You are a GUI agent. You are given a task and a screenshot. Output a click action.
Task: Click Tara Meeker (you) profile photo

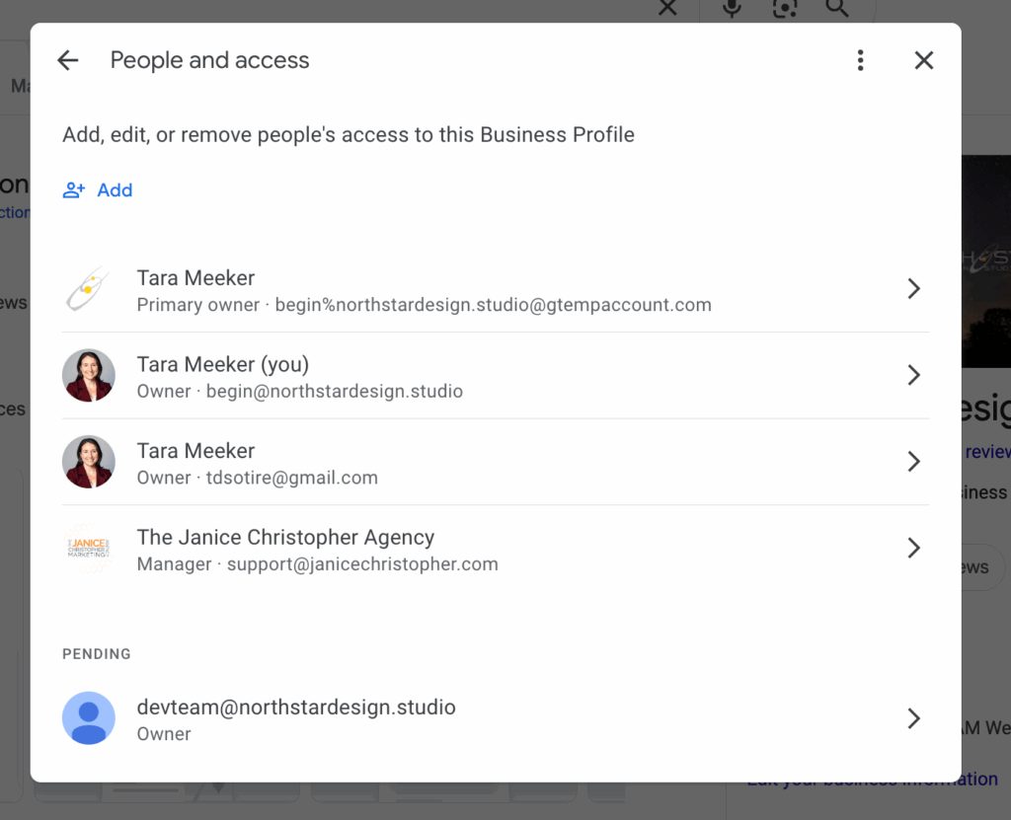[89, 375]
